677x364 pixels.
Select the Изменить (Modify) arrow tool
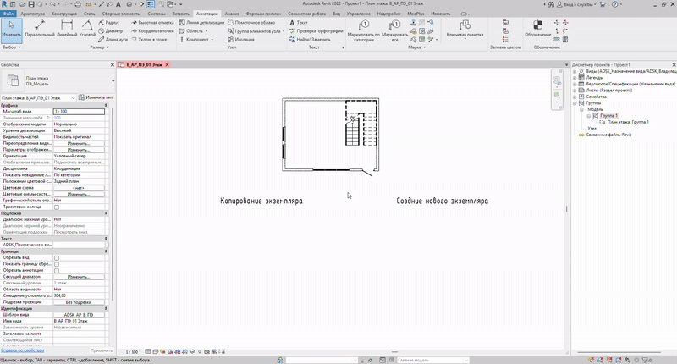click(11, 30)
